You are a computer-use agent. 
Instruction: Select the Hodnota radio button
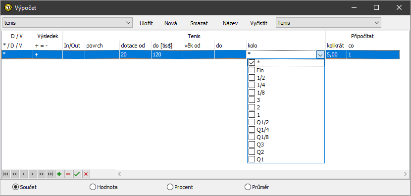click(x=93, y=187)
